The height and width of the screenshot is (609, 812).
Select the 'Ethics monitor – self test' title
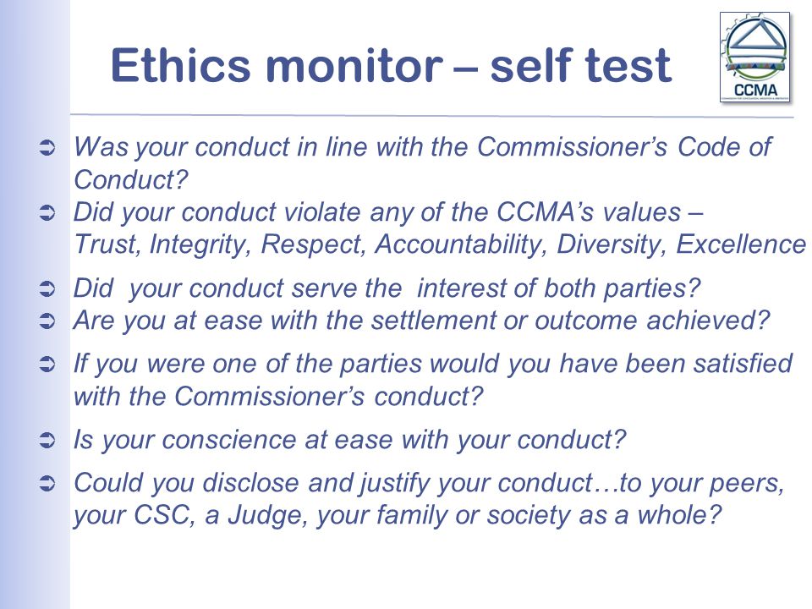391,65
